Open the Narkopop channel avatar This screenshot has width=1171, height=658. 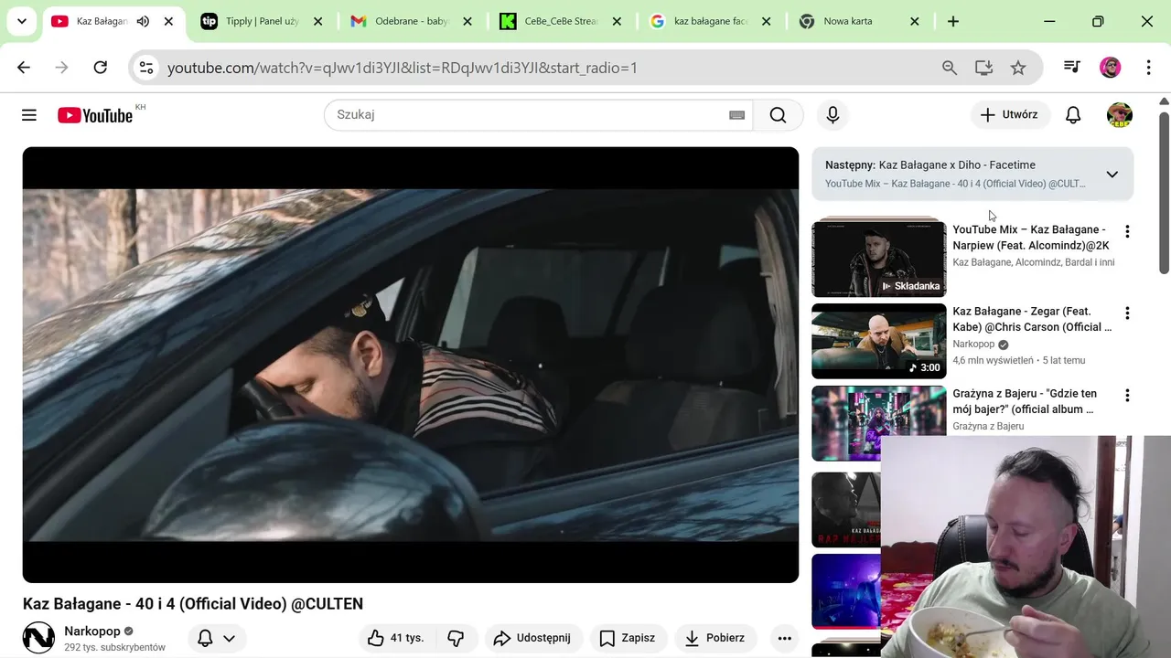point(38,638)
